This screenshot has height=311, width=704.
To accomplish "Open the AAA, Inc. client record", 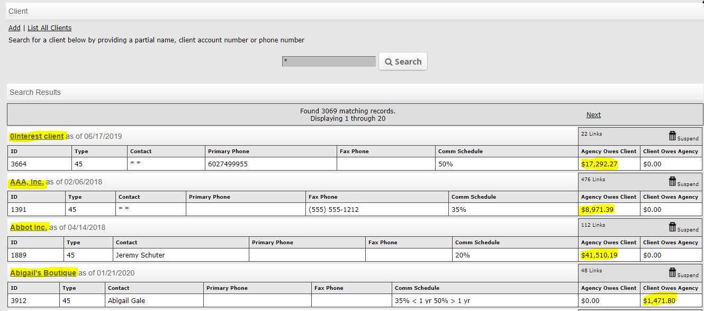I will tap(27, 182).
